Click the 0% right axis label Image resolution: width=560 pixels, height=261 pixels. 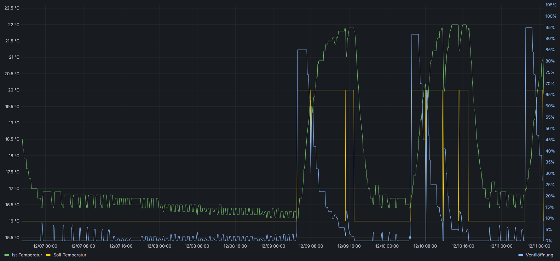point(549,241)
